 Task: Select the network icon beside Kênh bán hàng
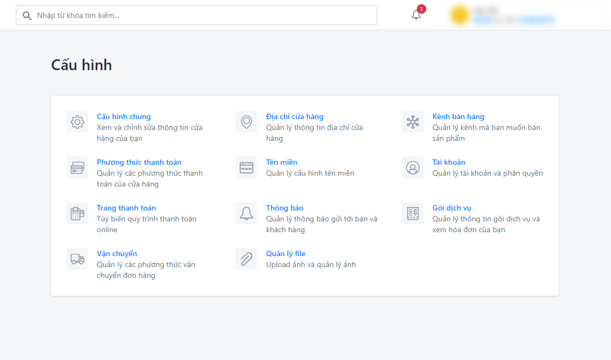pyautogui.click(x=412, y=122)
